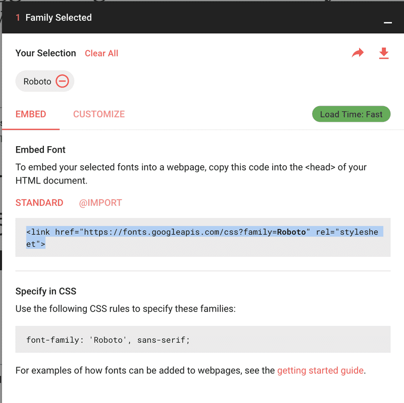Remove Roboto using the minus icon

[62, 81]
